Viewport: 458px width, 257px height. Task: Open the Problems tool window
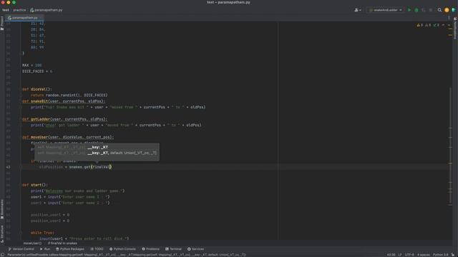[x=151, y=249]
